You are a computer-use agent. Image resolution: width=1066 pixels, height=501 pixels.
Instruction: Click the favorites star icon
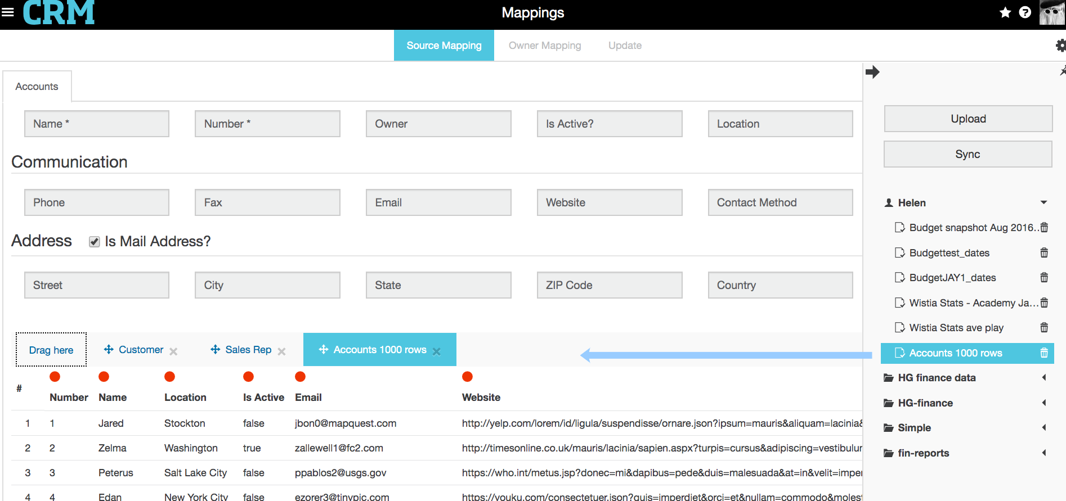tap(1005, 12)
